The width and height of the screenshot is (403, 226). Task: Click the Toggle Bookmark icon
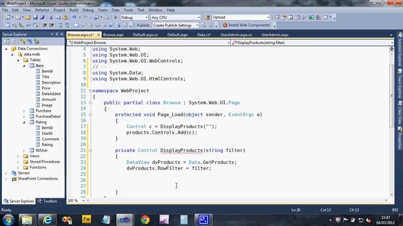(76, 25)
